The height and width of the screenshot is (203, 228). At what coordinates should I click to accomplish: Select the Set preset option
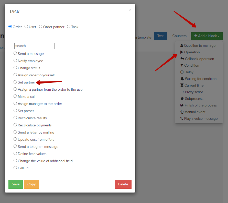(x=15, y=111)
